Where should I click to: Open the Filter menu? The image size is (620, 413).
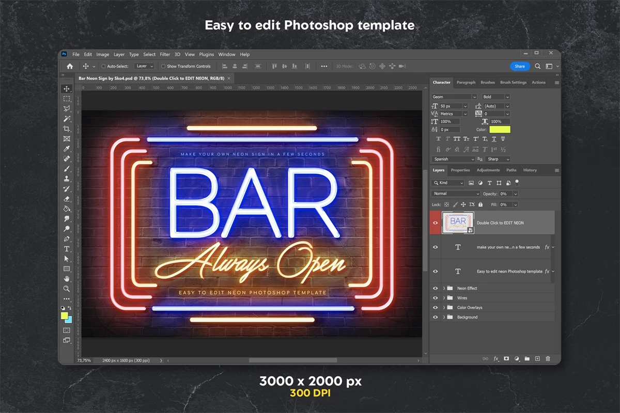click(165, 54)
